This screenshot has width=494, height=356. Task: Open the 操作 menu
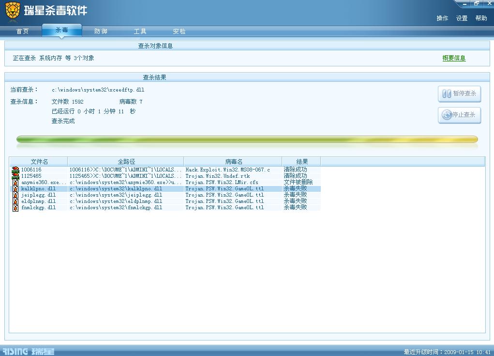coord(442,18)
